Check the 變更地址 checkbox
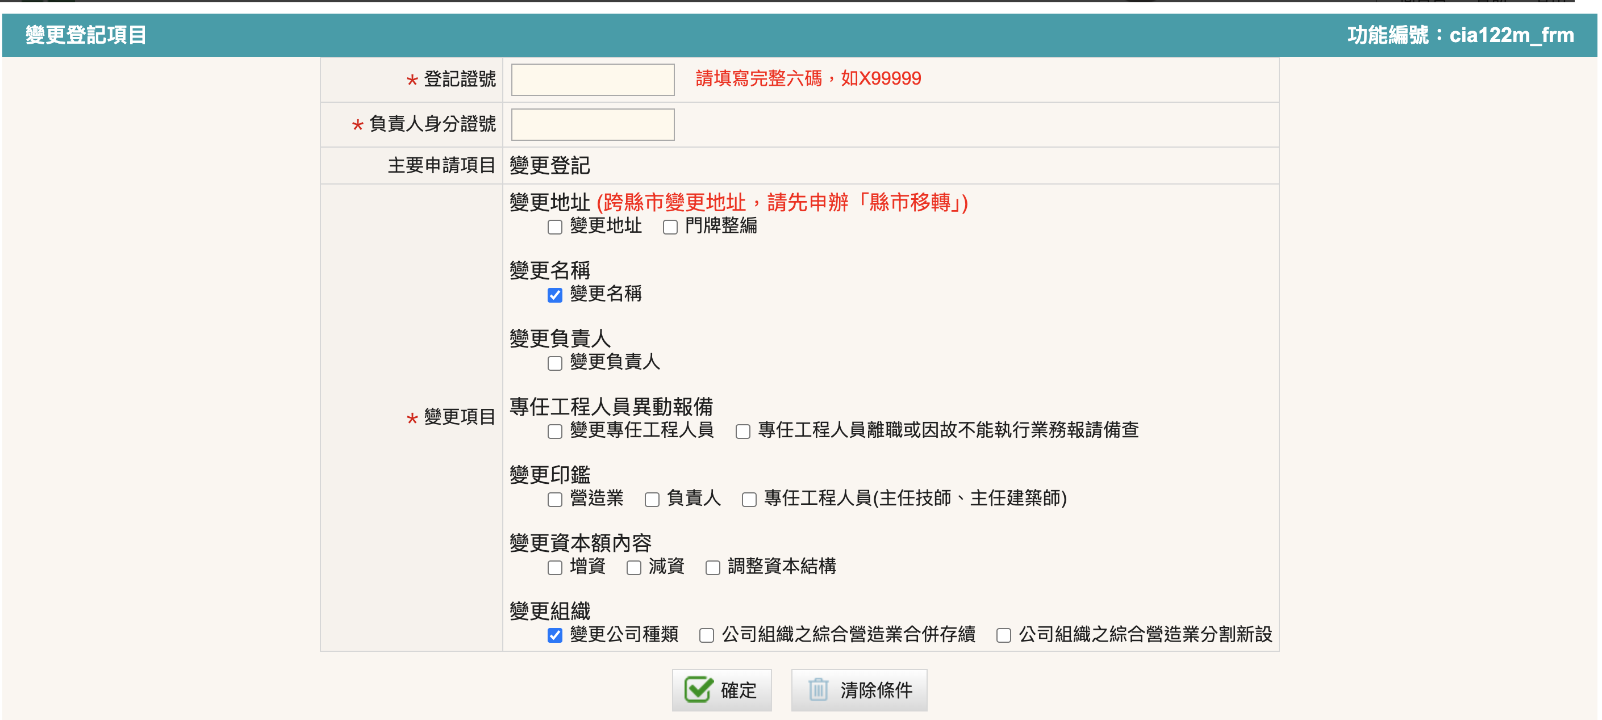Viewport: 1602px width, 720px height. pos(554,227)
